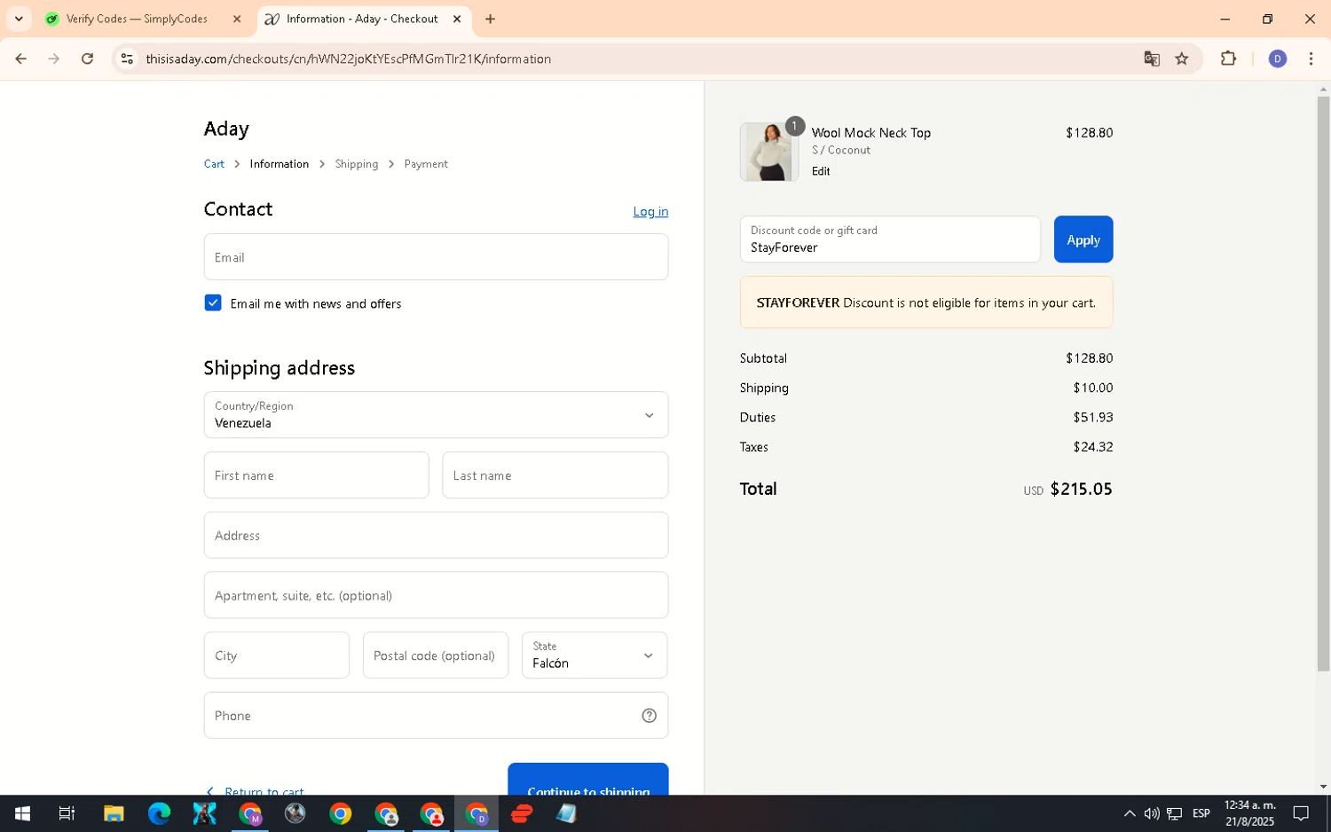Open the notification center icon
The width and height of the screenshot is (1331, 832).
click(x=1301, y=813)
